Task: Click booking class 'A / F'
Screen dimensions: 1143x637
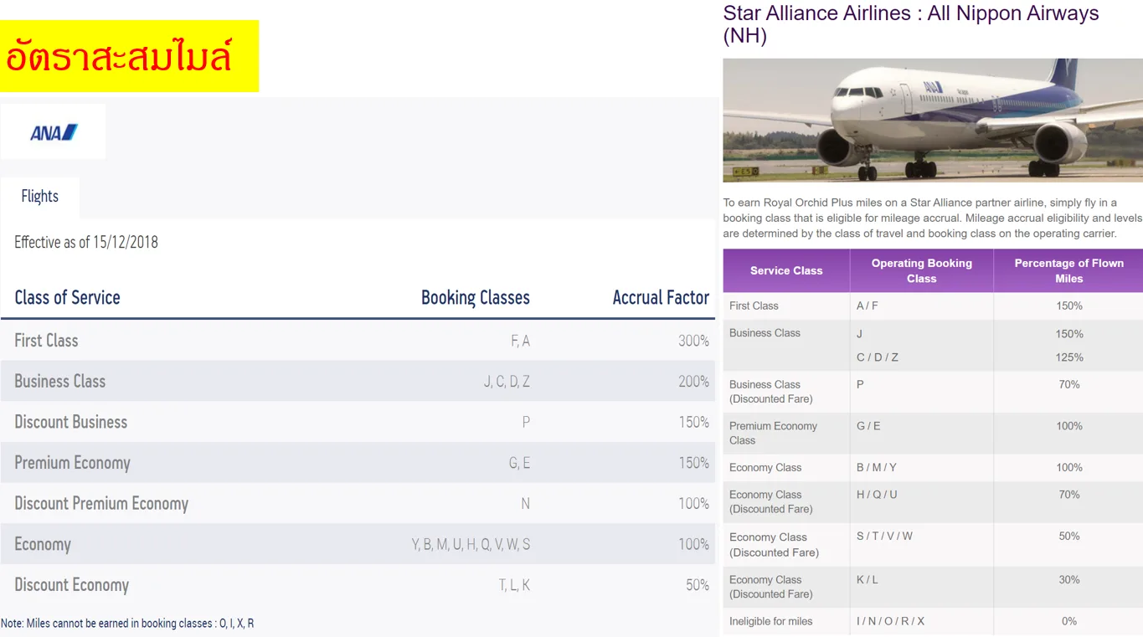Action: [868, 306]
